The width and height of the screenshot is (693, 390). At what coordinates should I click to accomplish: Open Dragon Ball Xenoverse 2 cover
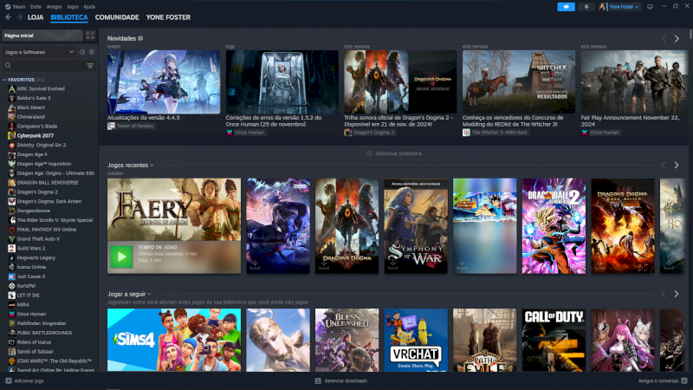(554, 226)
